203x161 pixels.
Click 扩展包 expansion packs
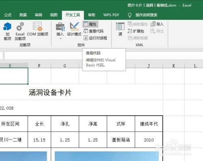click(136, 31)
